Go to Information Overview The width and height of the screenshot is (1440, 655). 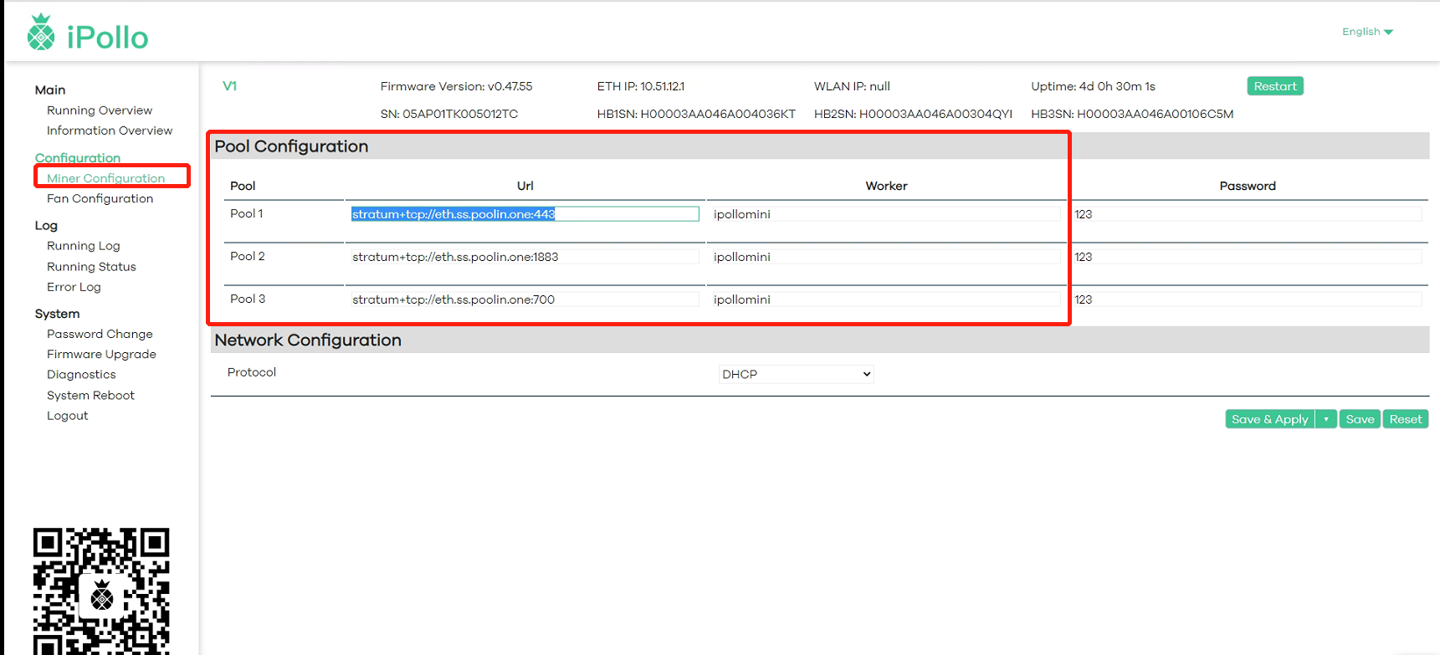click(110, 130)
